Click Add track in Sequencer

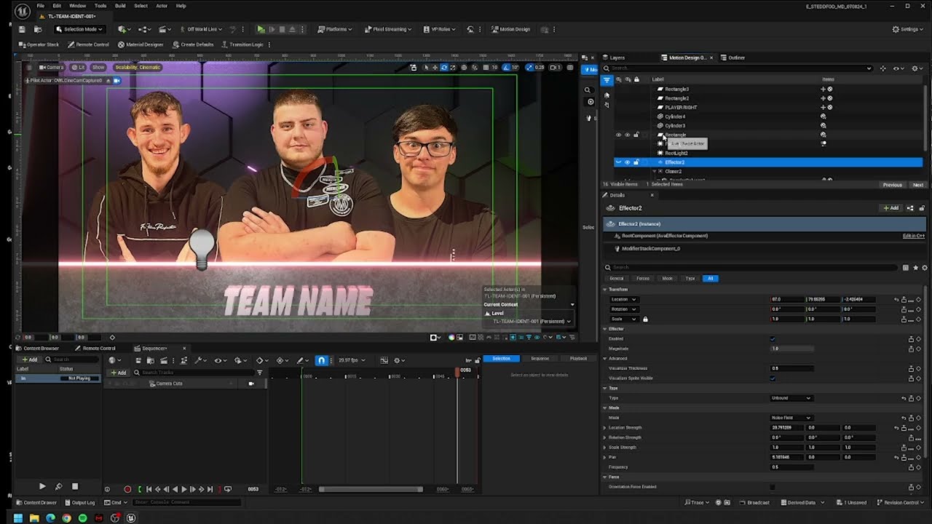point(118,373)
